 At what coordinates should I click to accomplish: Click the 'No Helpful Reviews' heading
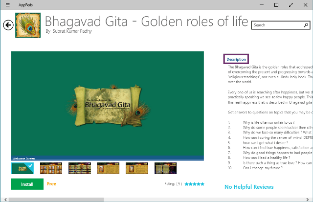[249, 187]
